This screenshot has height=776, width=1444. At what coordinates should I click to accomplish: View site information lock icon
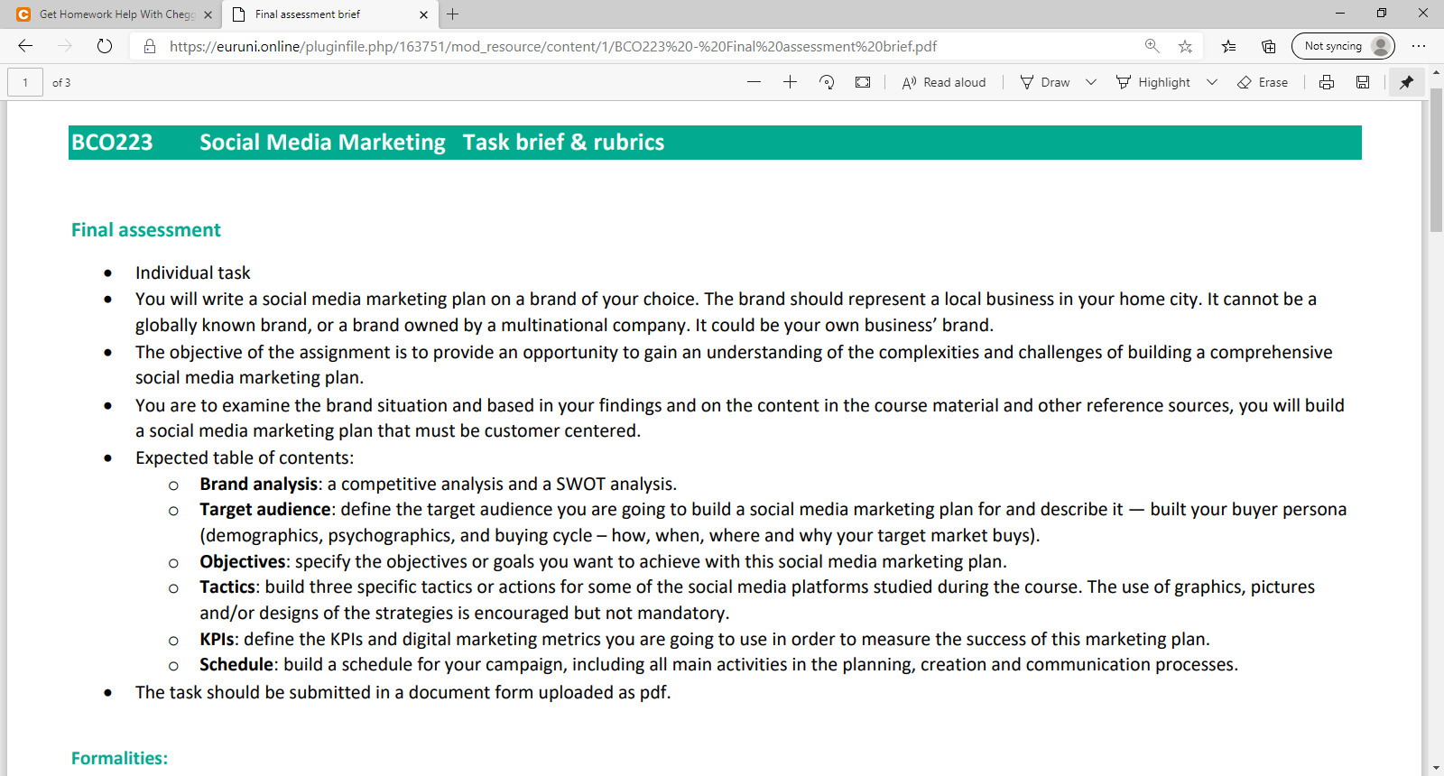[150, 46]
